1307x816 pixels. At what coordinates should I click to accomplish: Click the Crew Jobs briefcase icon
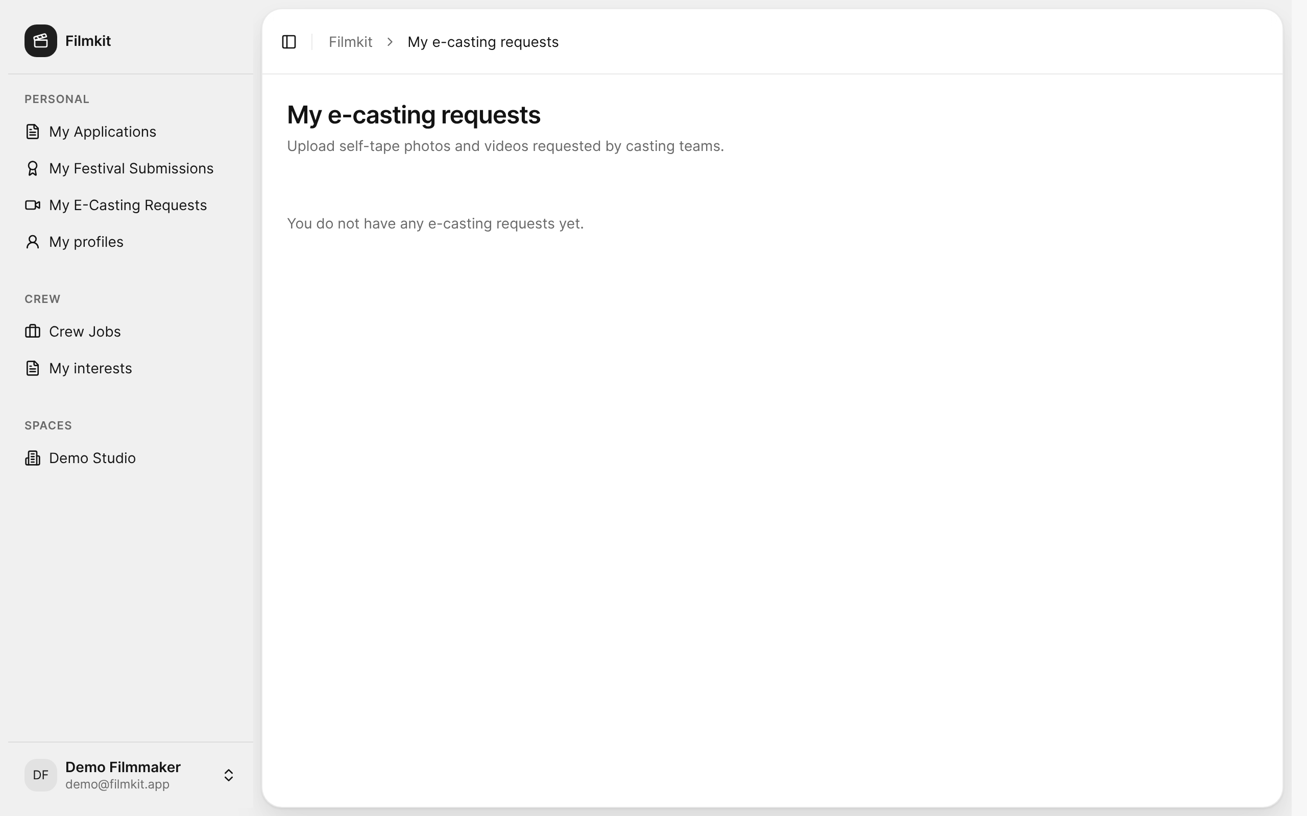click(x=32, y=331)
